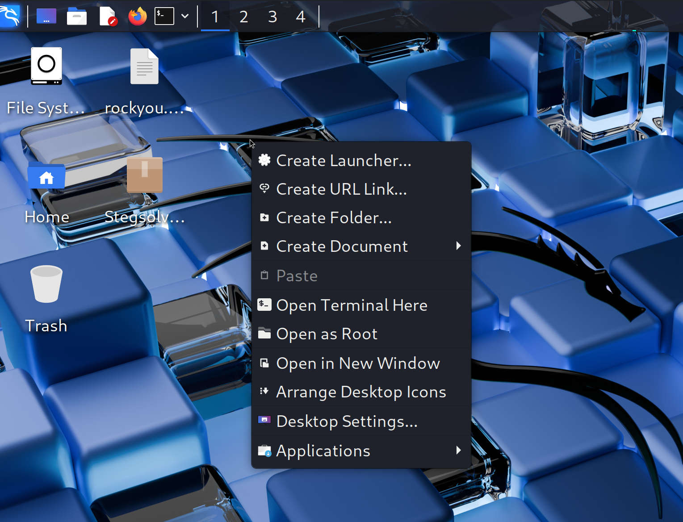Image resolution: width=683 pixels, height=522 pixels.
Task: Switch to workspace 4
Action: pos(301,17)
